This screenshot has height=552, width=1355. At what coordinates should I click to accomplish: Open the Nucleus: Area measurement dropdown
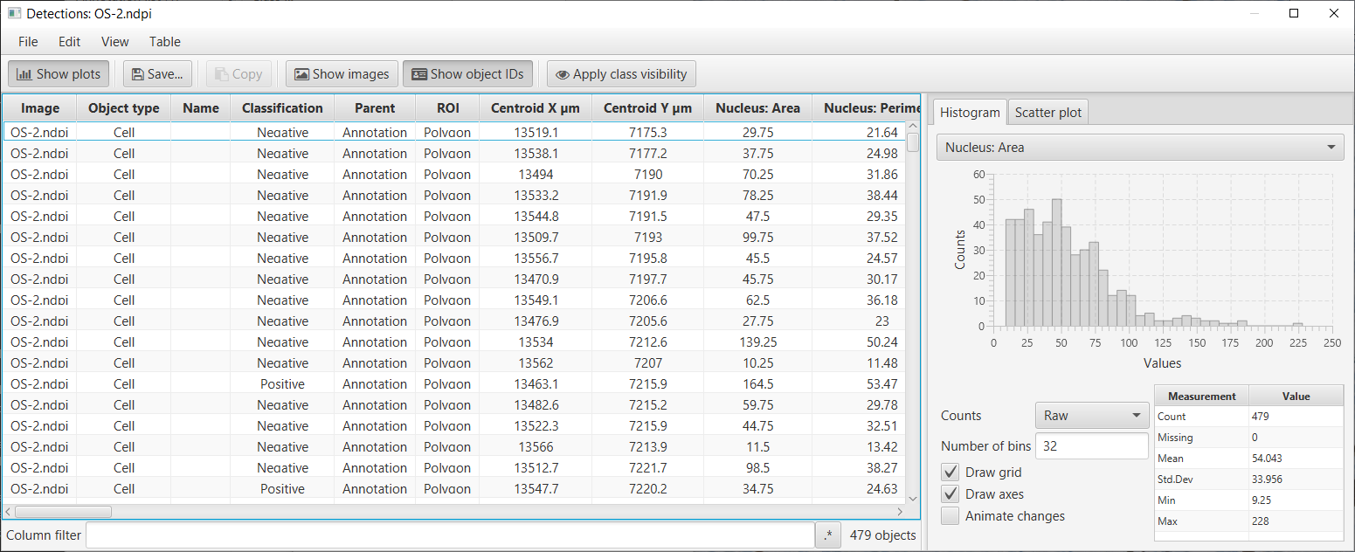click(1140, 147)
